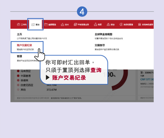Image resolution: width=164 pixels, height=138 pixels.
Task: Click the 马来西亚 legend color dot
Action: pos(18,71)
